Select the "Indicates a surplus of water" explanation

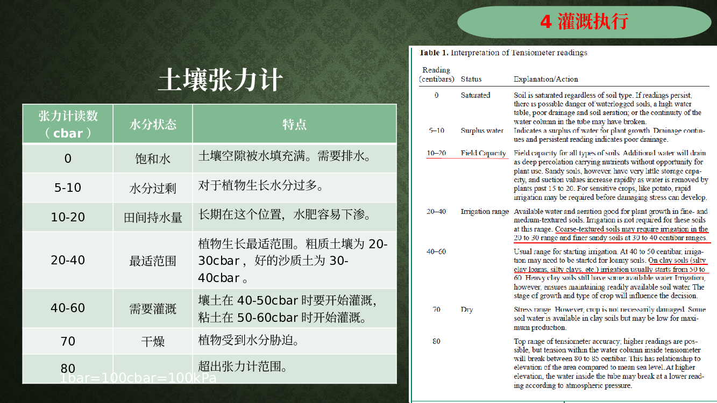point(609,135)
